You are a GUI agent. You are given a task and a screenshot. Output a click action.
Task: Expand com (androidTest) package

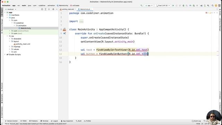click(x=10, y=31)
